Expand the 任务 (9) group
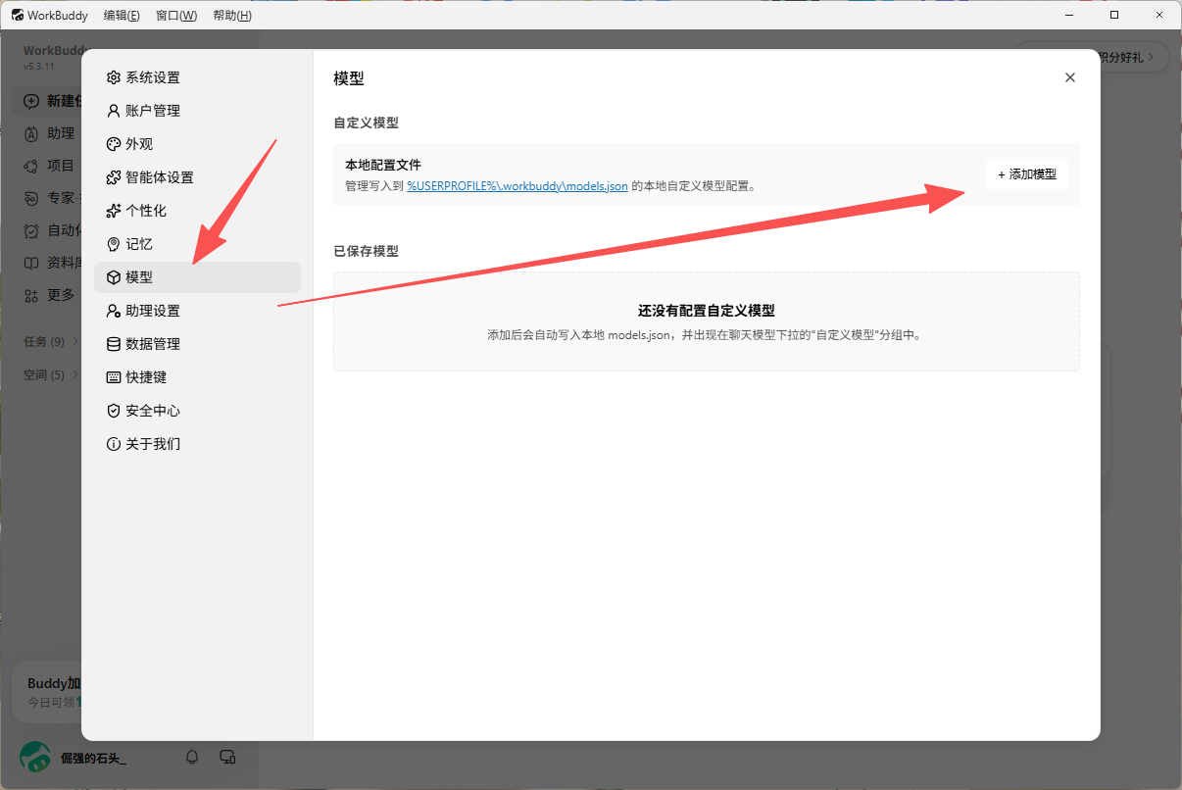 pyautogui.click(x=51, y=341)
